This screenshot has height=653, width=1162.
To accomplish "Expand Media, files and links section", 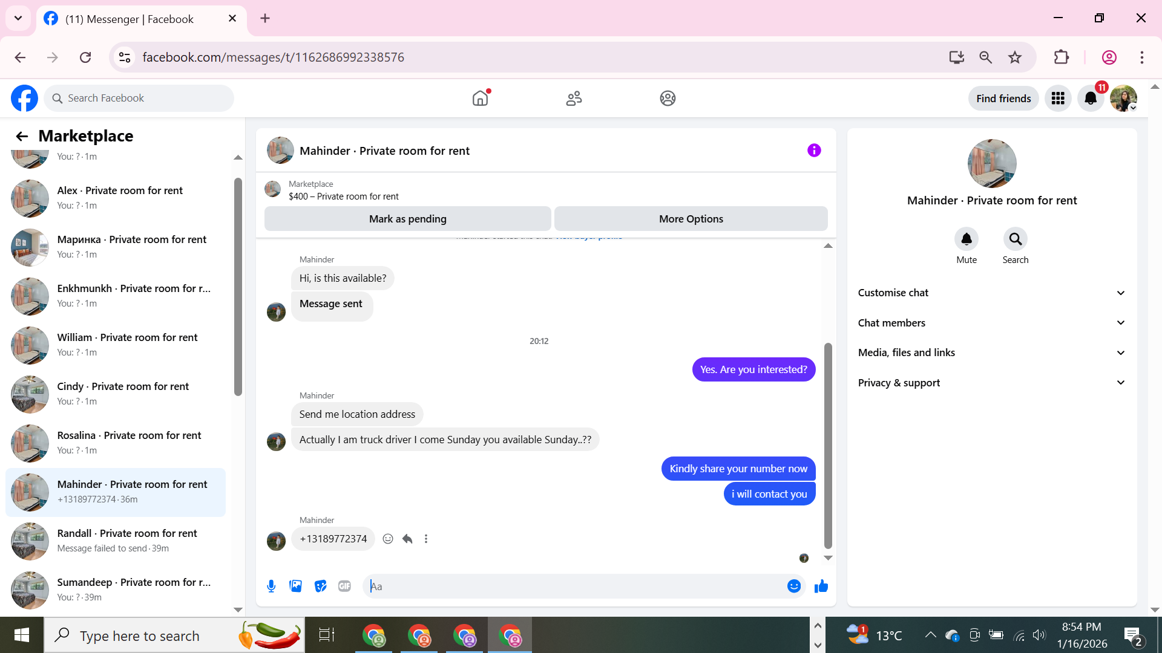I will (991, 352).
